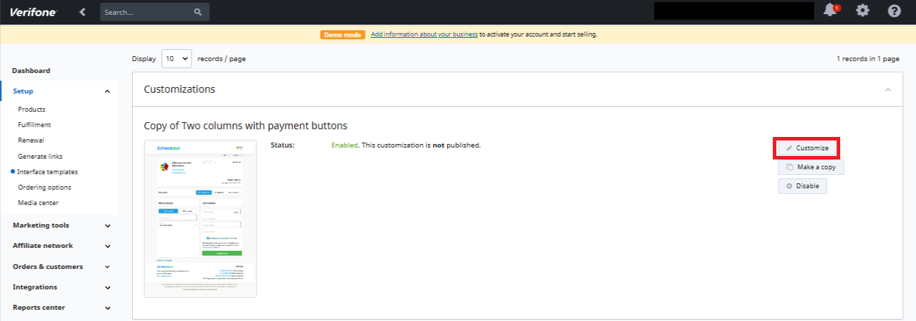Go to Dashboard in sidebar
Viewport: 916px width, 321px height.
32,71
